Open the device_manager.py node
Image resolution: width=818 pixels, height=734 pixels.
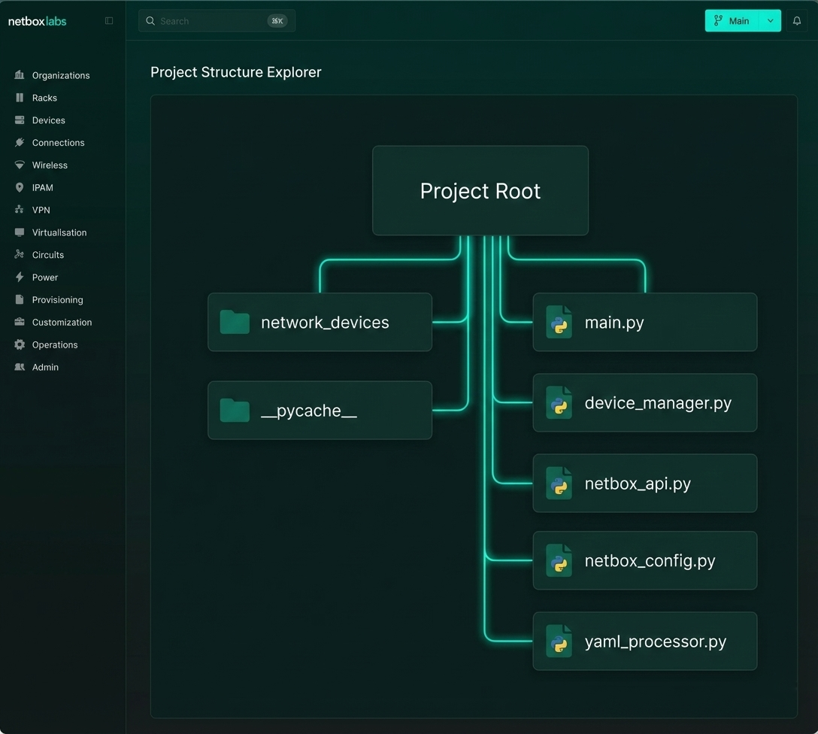(644, 402)
